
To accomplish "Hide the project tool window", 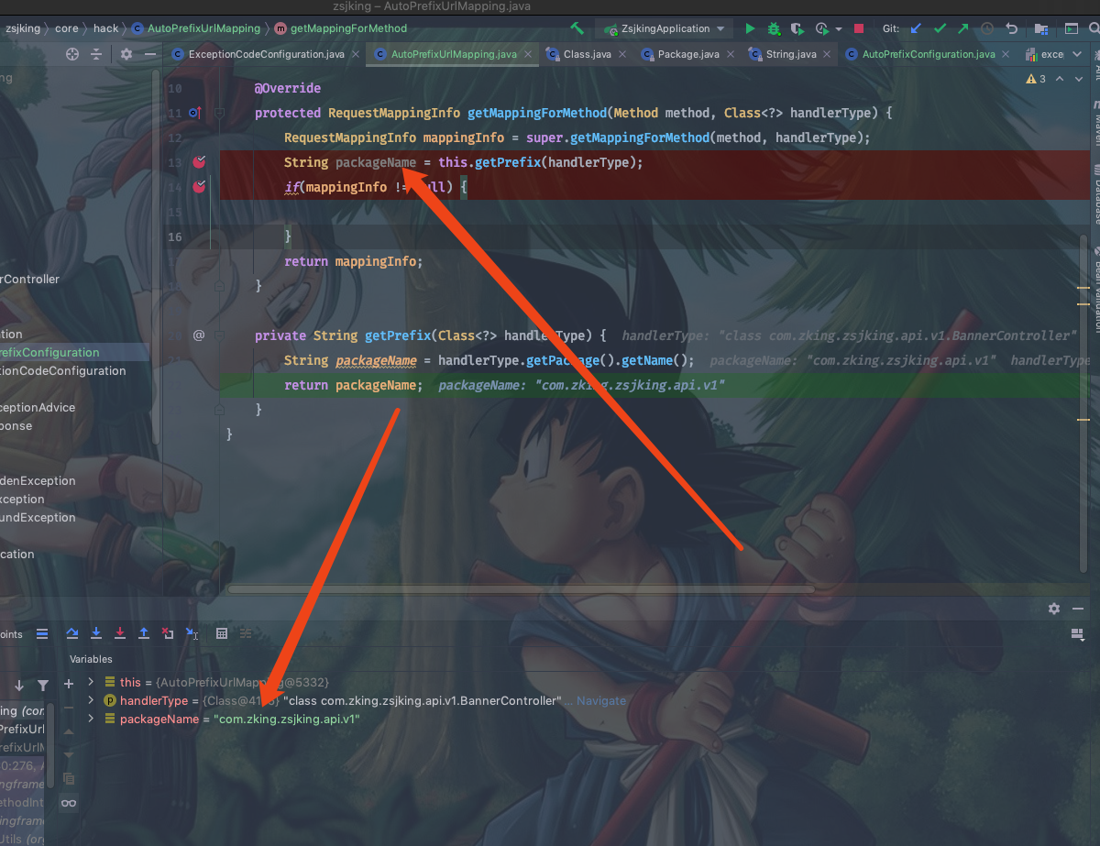I will (x=151, y=54).
